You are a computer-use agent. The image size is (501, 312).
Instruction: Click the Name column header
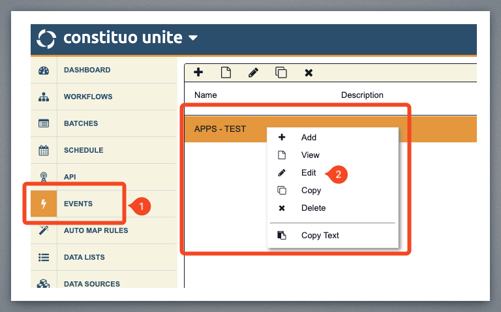point(205,95)
